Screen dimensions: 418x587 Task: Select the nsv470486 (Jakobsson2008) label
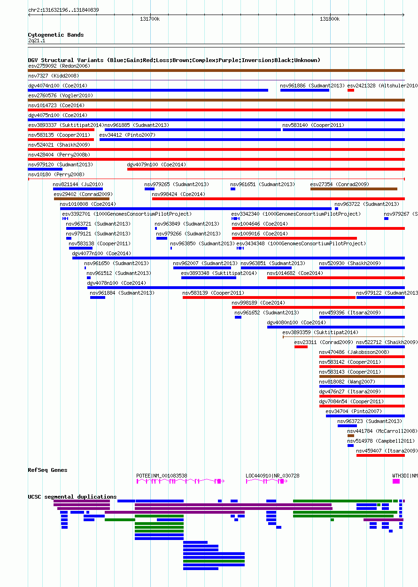[354, 352]
